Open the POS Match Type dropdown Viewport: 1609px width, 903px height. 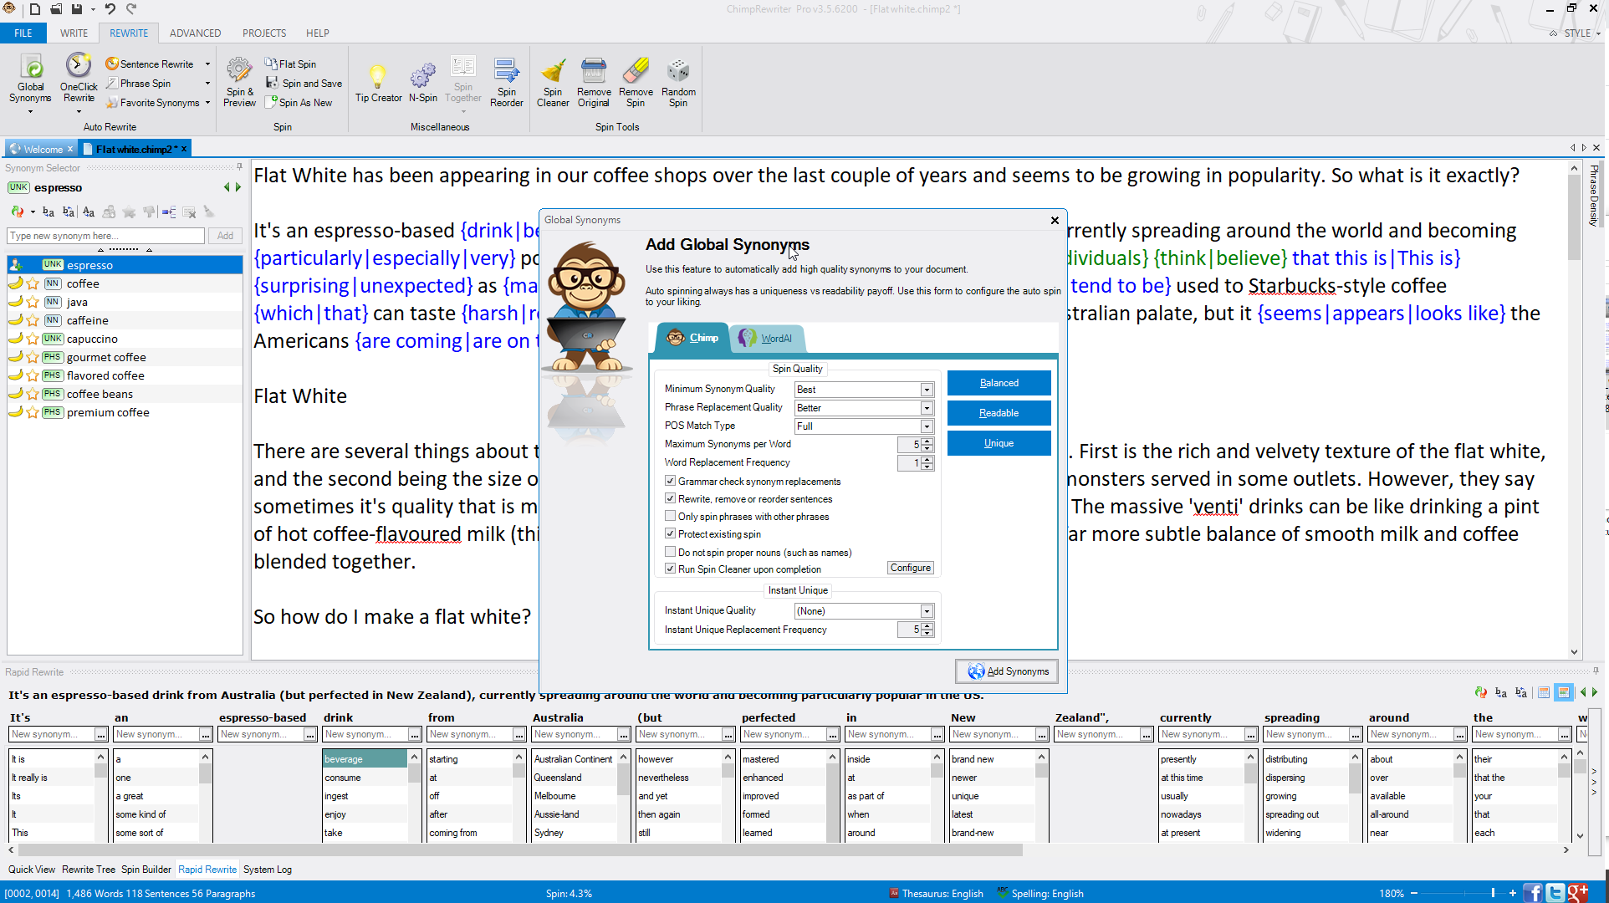coord(927,426)
